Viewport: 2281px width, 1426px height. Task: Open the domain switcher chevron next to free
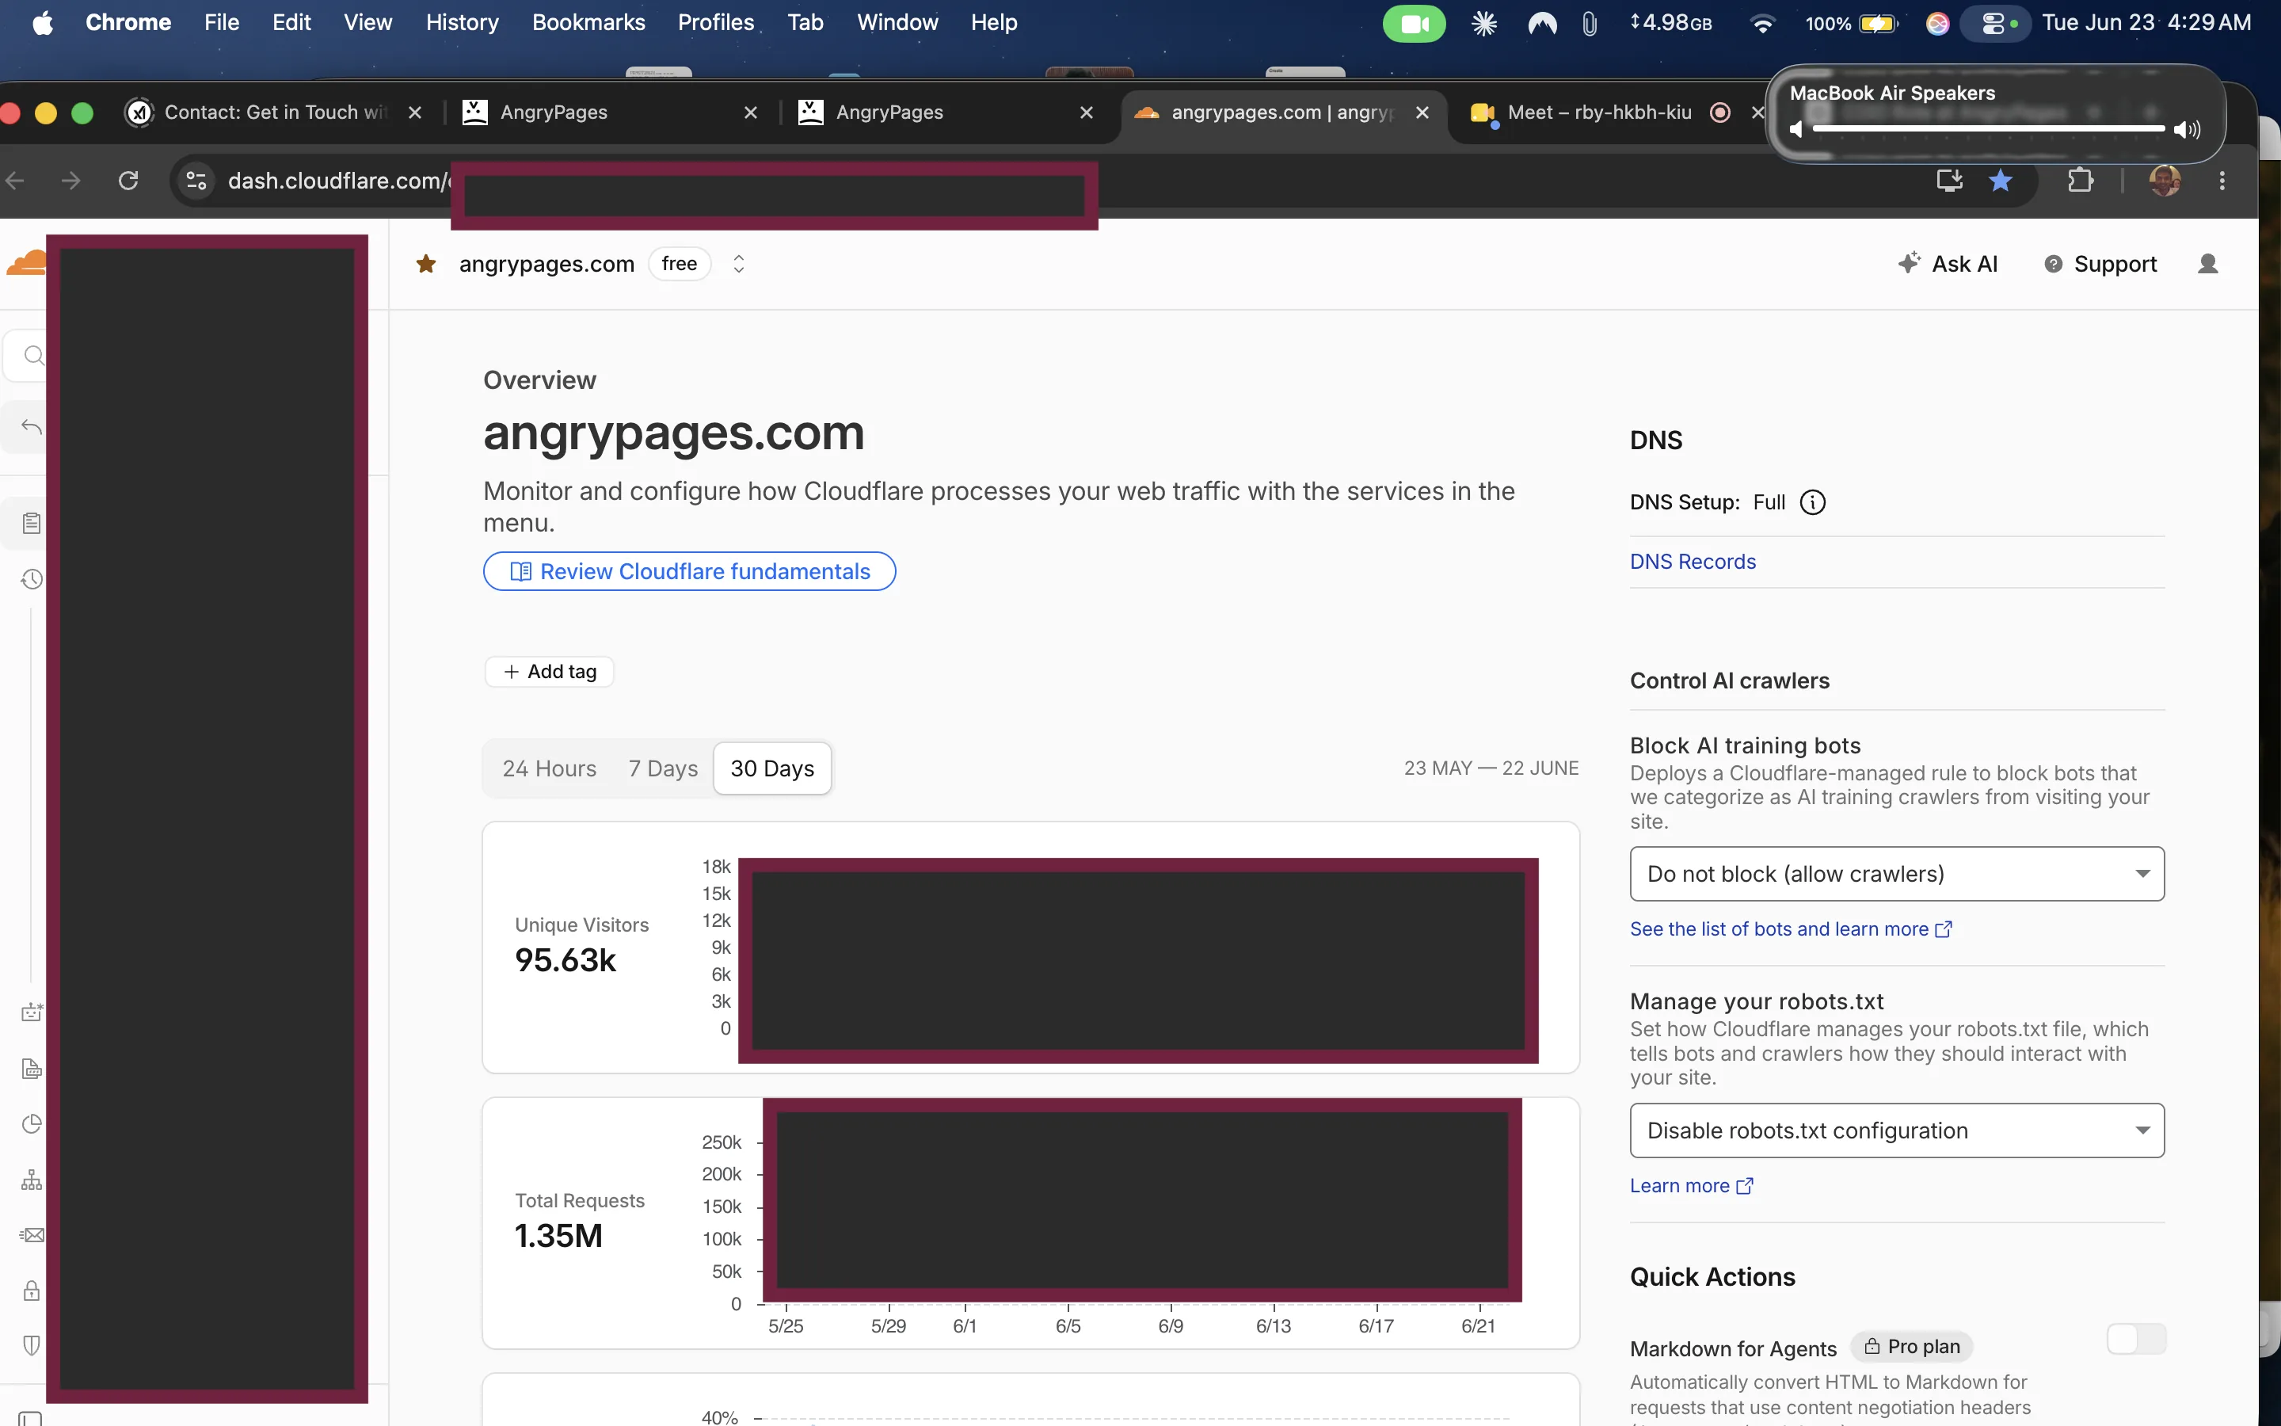(739, 264)
